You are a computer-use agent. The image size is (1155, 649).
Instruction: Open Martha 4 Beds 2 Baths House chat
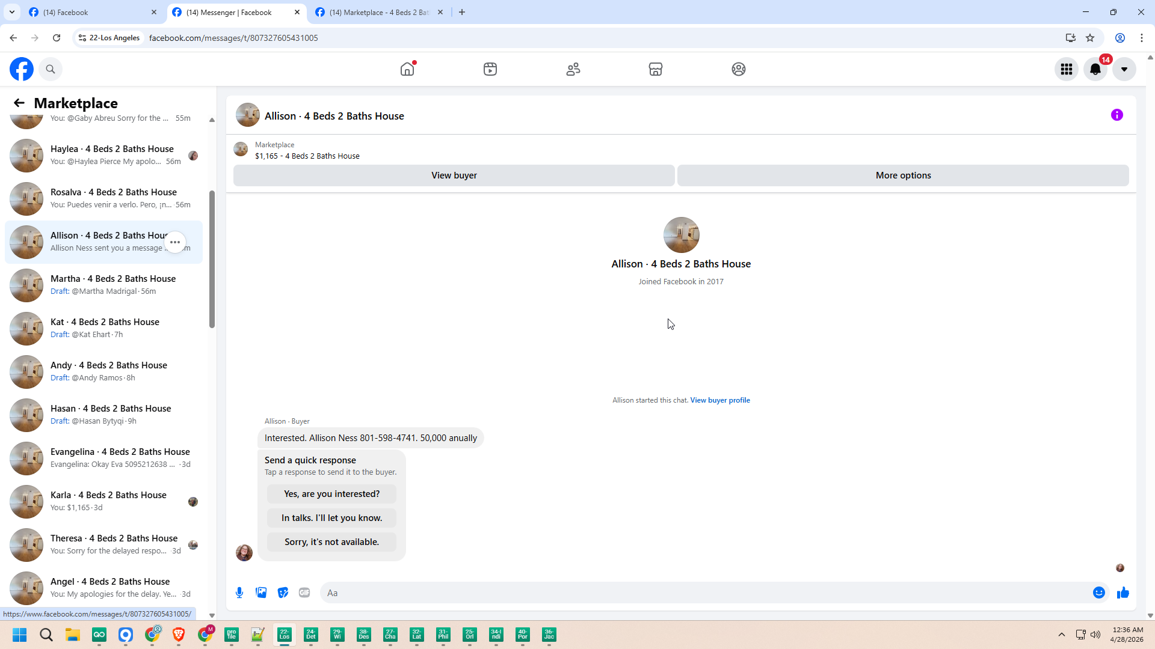click(x=103, y=285)
